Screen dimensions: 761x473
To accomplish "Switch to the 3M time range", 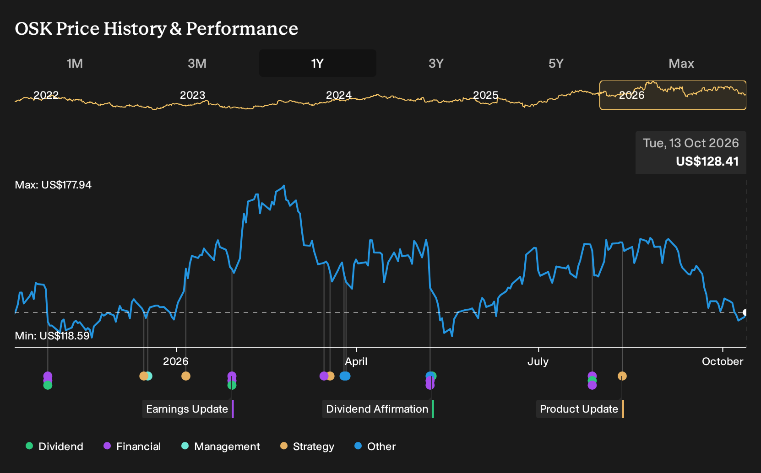I will [x=197, y=63].
